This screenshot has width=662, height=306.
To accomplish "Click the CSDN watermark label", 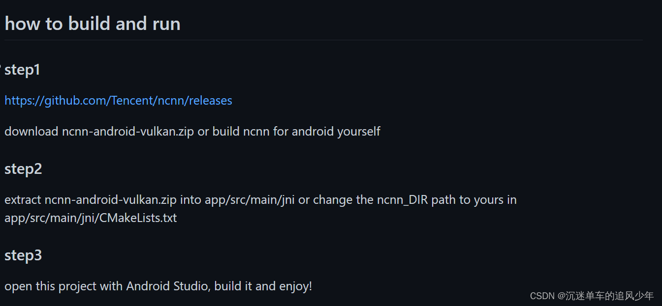I will pos(542,296).
